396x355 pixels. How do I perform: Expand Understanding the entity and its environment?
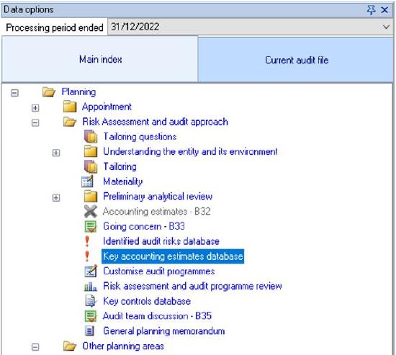coord(56,153)
